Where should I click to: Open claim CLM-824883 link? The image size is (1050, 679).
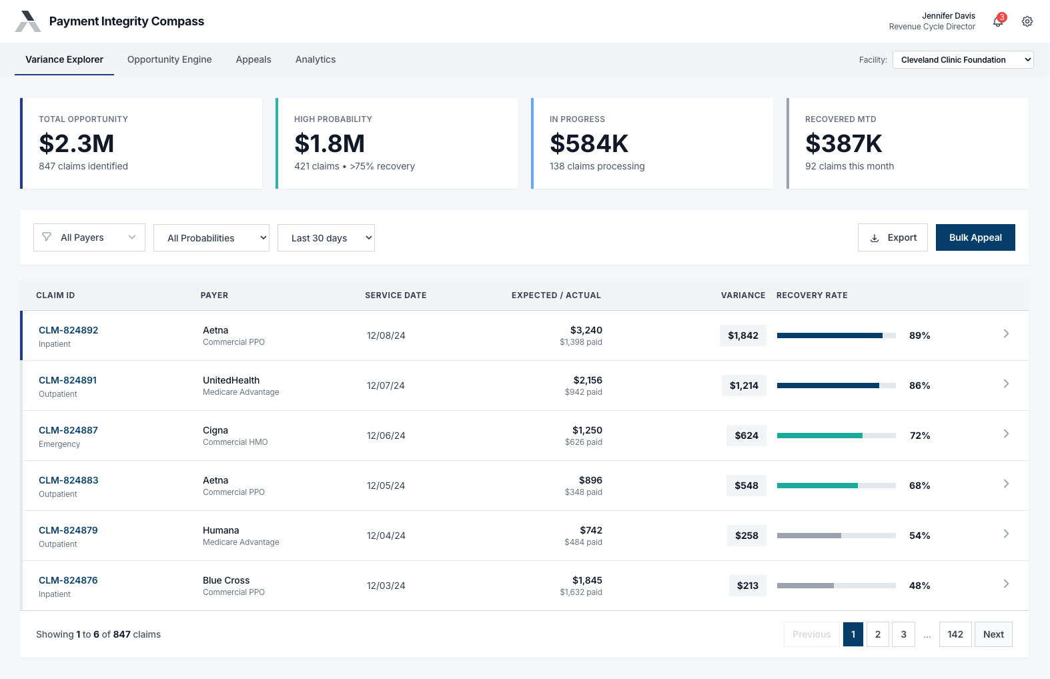(x=68, y=480)
